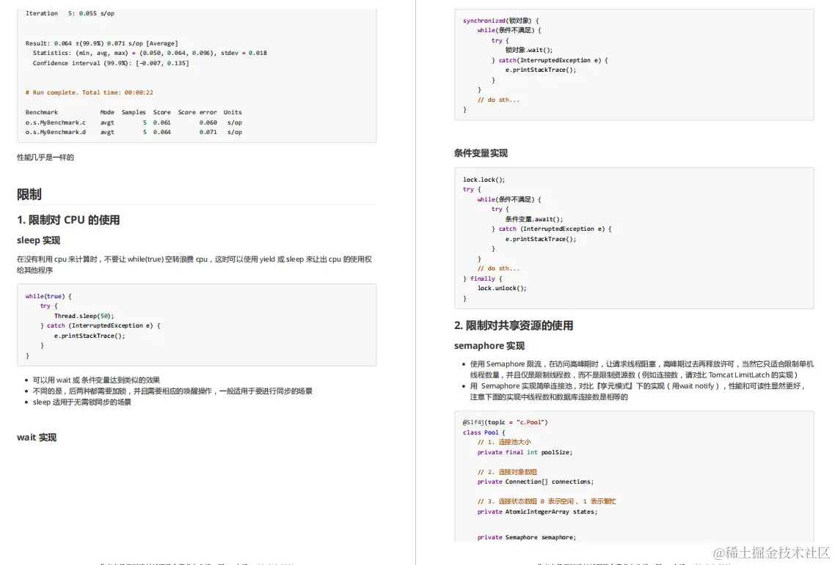Click the 'sleep 实现' subheading

pyautogui.click(x=38, y=240)
